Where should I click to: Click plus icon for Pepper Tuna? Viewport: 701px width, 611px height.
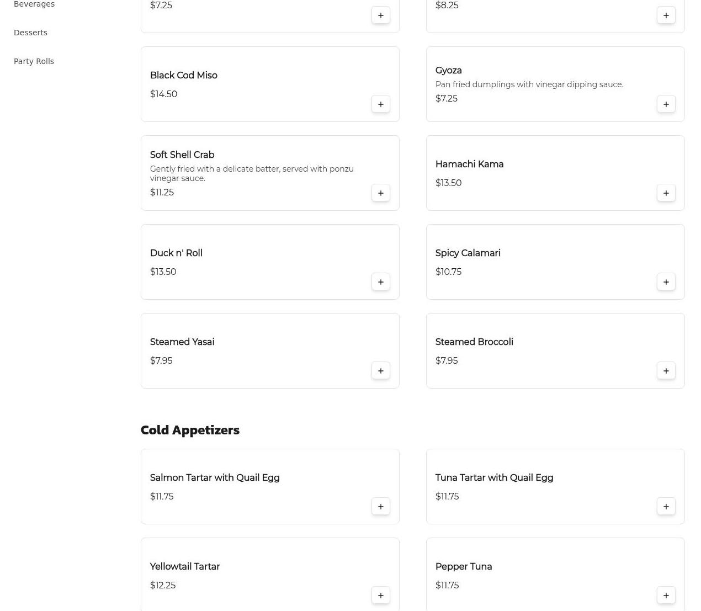(x=666, y=596)
